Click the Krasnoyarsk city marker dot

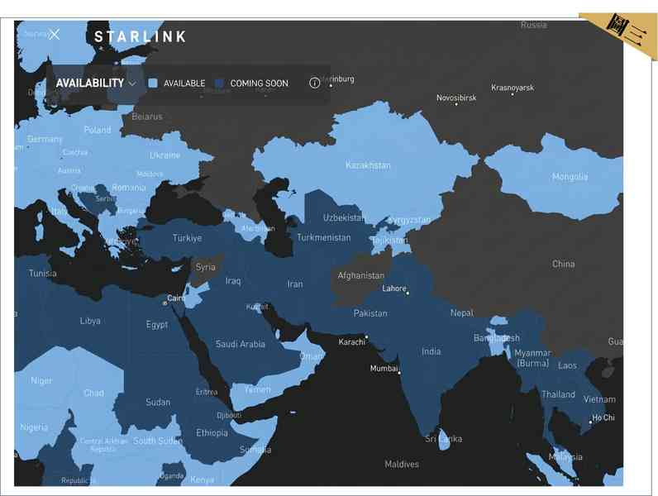click(513, 94)
